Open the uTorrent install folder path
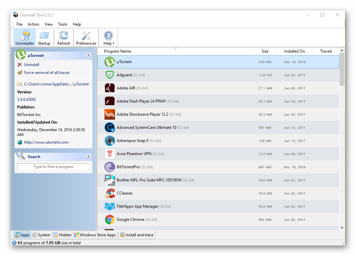The height and width of the screenshot is (256, 356). pyautogui.click(x=56, y=84)
